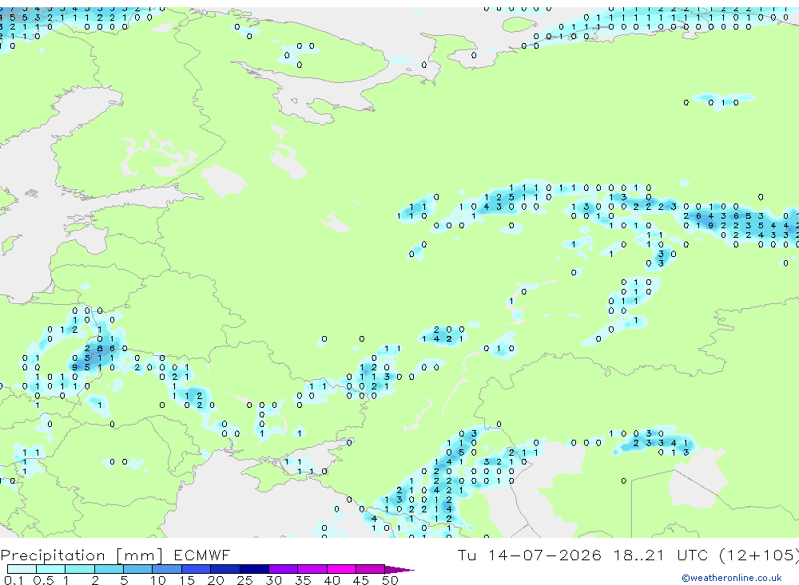Click the legend value "0.1"
Viewport: 799px width, 585px height.
[x=14, y=580]
